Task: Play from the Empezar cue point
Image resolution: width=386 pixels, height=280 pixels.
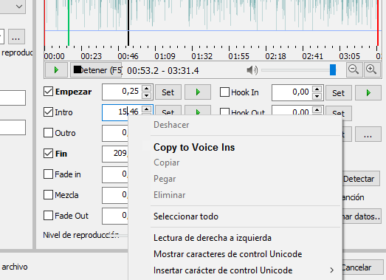Action: (198, 92)
